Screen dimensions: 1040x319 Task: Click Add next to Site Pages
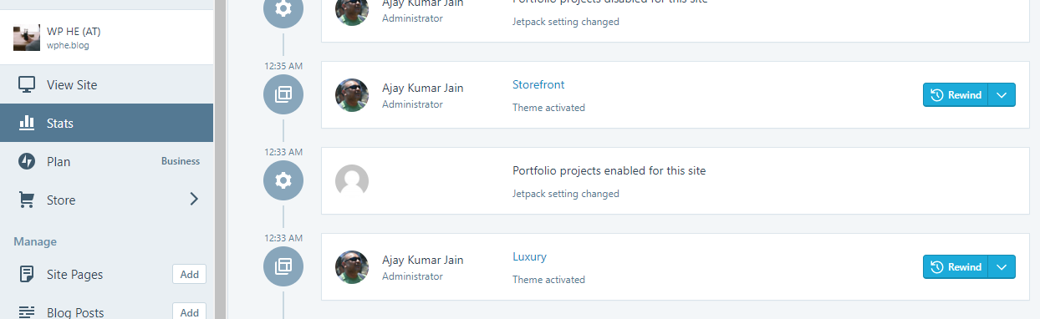(x=189, y=274)
